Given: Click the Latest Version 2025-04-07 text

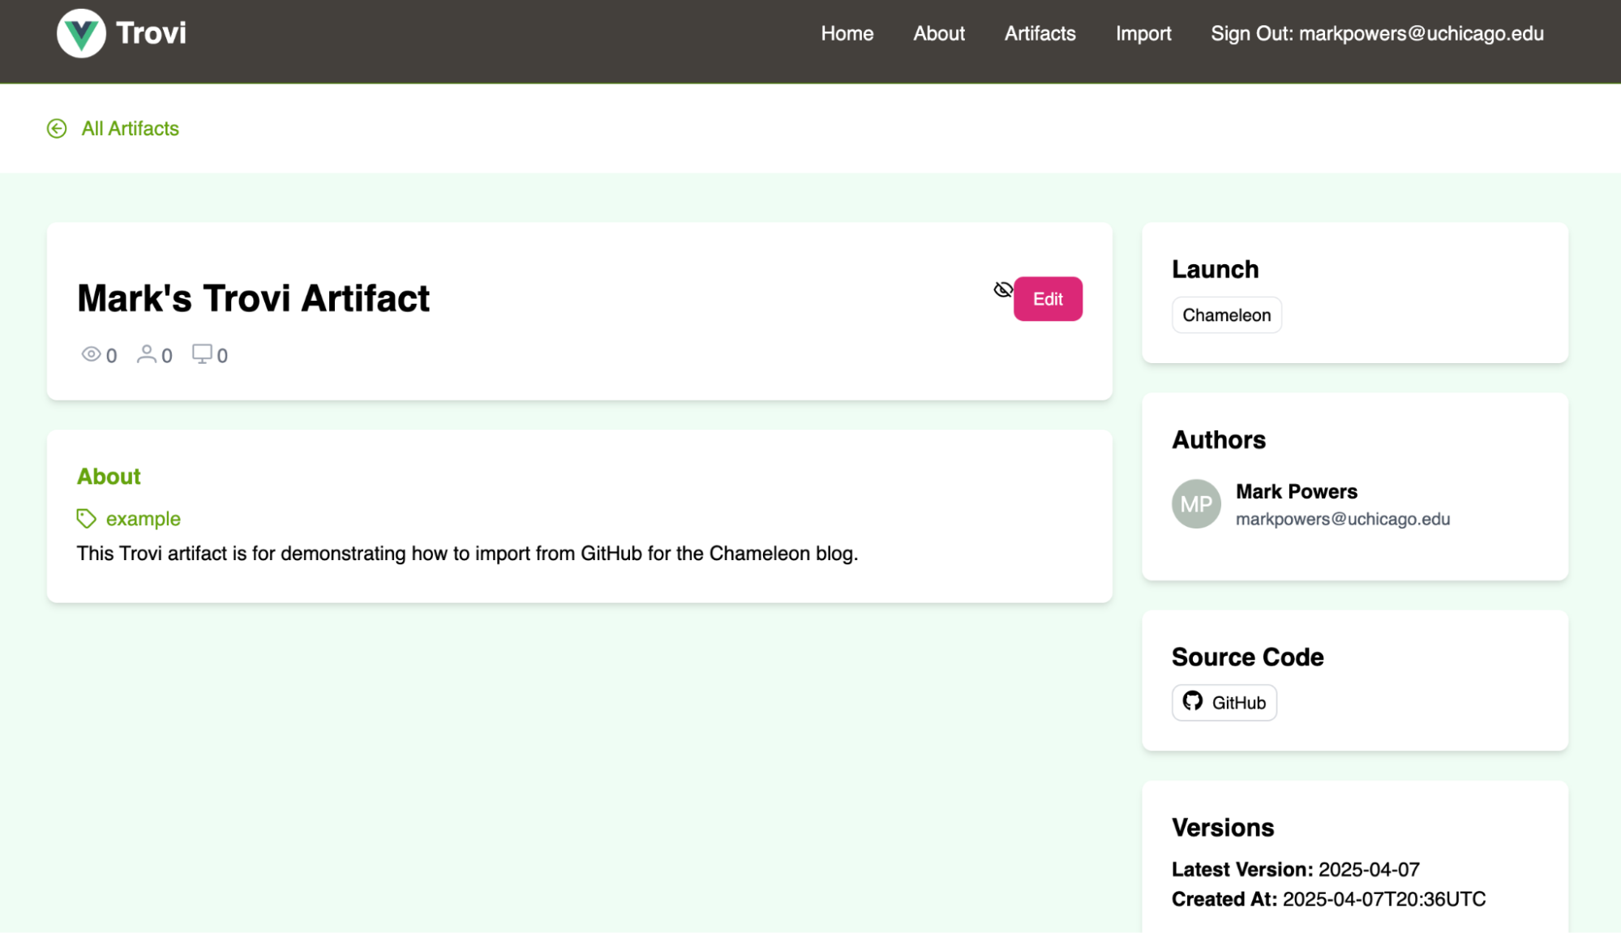Looking at the screenshot, I should (x=1295, y=870).
